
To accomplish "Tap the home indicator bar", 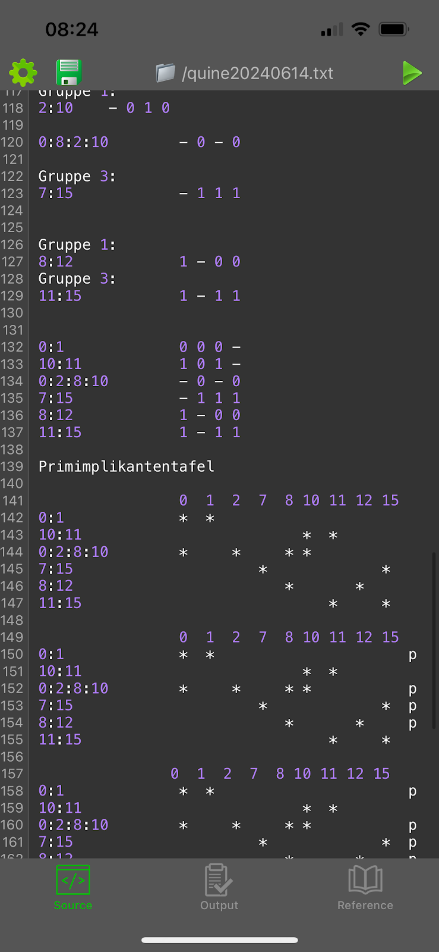I will tap(219, 940).
